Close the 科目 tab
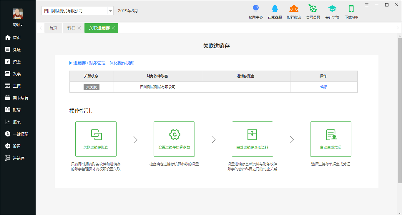This screenshot has width=402, height=215. [x=79, y=28]
